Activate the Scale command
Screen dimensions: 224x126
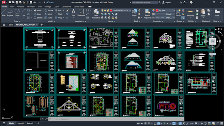click(x=48, y=18)
